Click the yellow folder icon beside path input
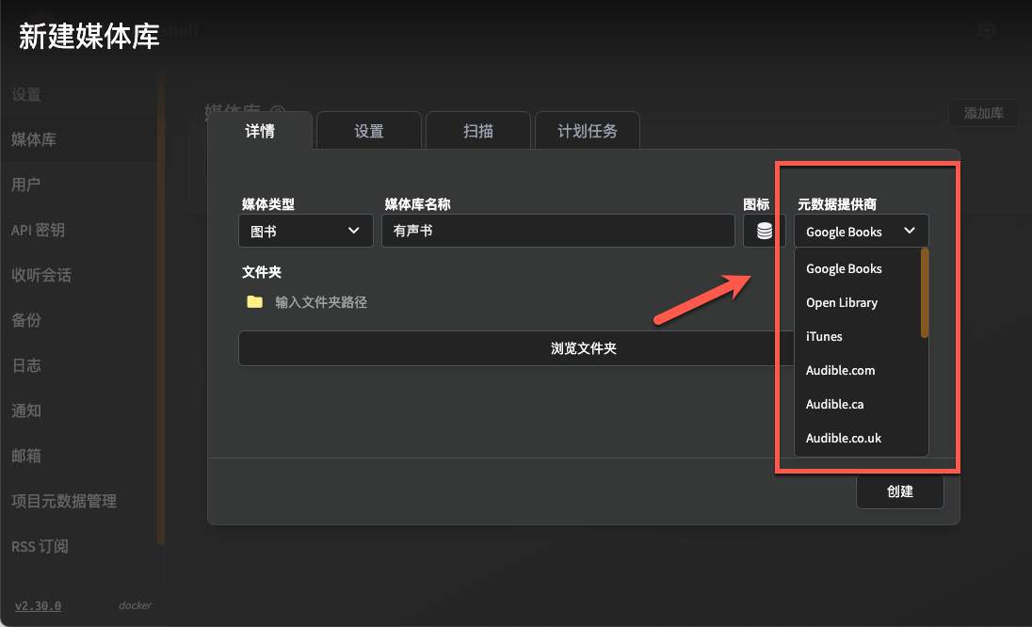Image resolution: width=1032 pixels, height=627 pixels. click(x=255, y=302)
